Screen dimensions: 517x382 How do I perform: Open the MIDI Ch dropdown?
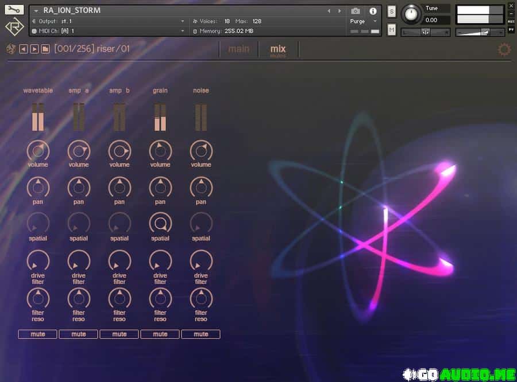pos(182,31)
